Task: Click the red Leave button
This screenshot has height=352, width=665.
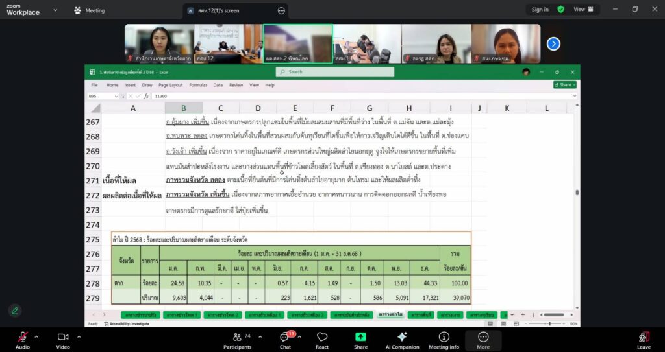Action: coord(644,337)
